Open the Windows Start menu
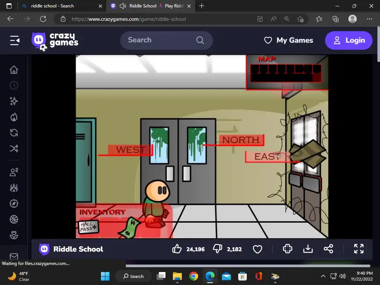Screen dimensions: 380x285 coord(105,276)
